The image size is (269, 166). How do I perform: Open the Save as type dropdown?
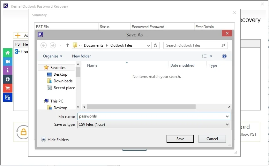tap(227, 124)
